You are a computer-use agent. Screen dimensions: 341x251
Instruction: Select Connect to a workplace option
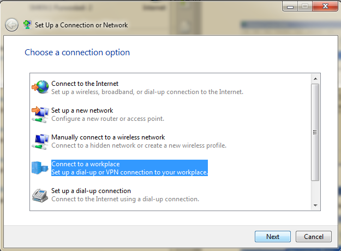tap(85, 164)
